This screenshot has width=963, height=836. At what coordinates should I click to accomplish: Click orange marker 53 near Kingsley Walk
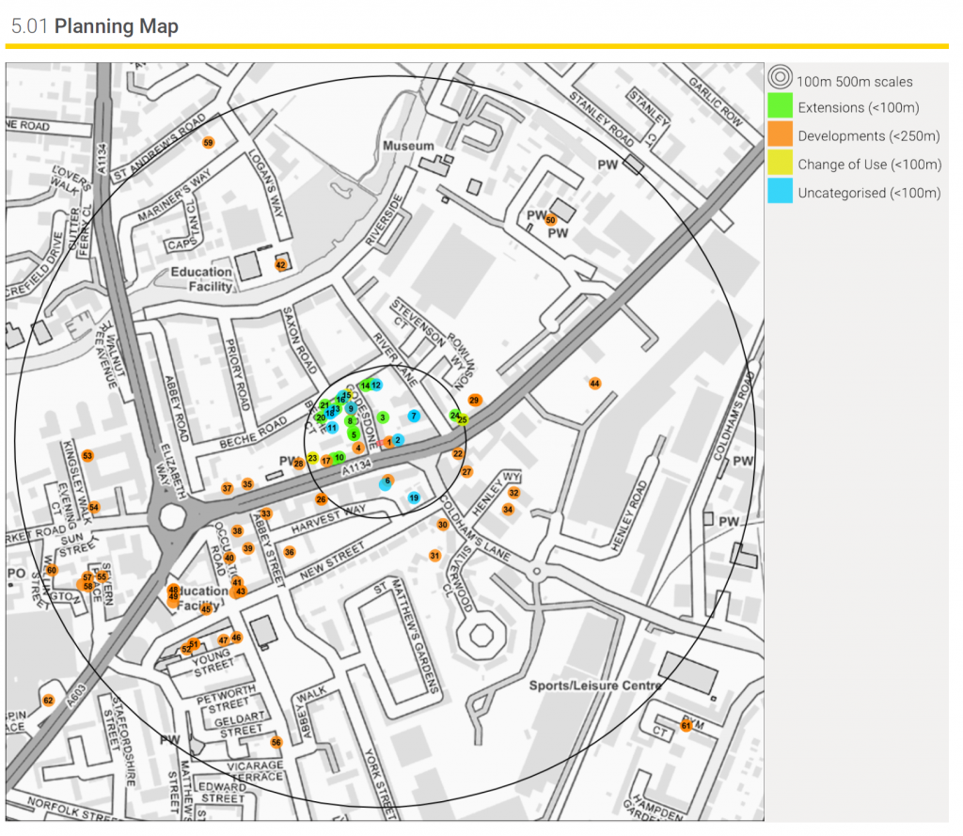click(x=87, y=456)
